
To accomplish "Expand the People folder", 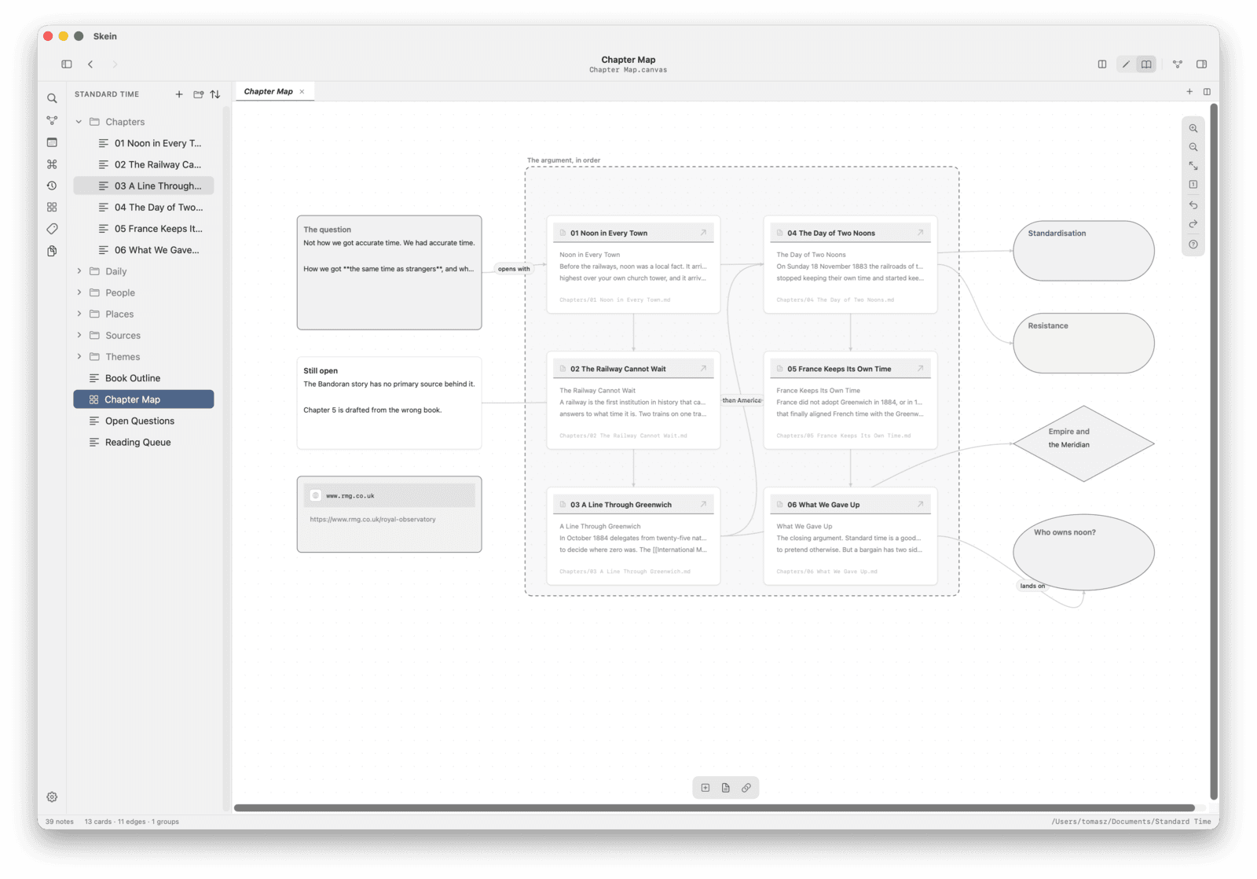I will click(79, 292).
